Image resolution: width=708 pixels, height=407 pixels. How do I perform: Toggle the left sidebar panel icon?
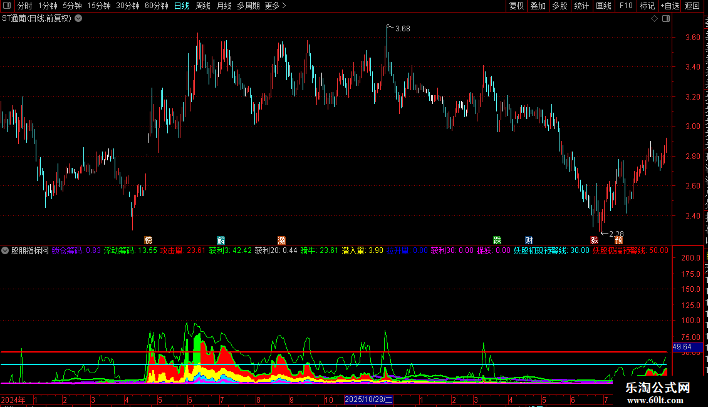tap(7, 6)
